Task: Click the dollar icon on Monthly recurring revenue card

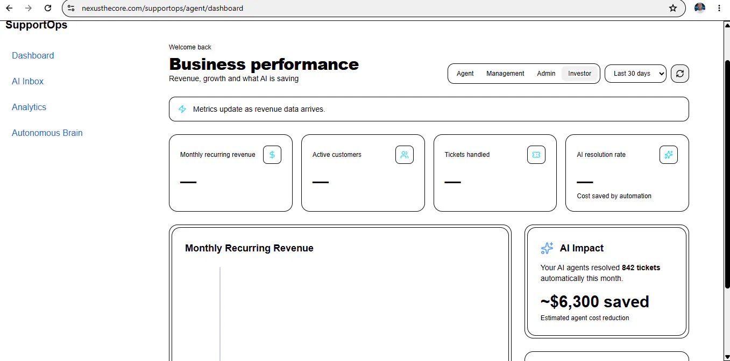Action: 272,155
